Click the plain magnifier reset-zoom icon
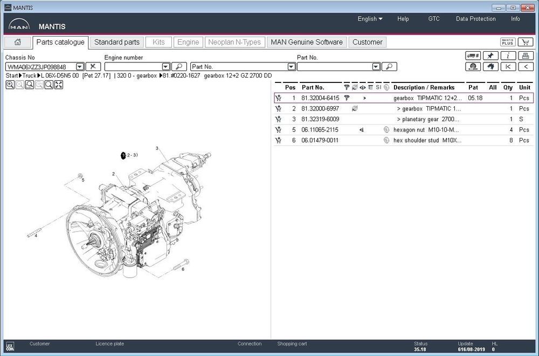Viewport: 539px width, 356px height. pyautogui.click(x=49, y=85)
